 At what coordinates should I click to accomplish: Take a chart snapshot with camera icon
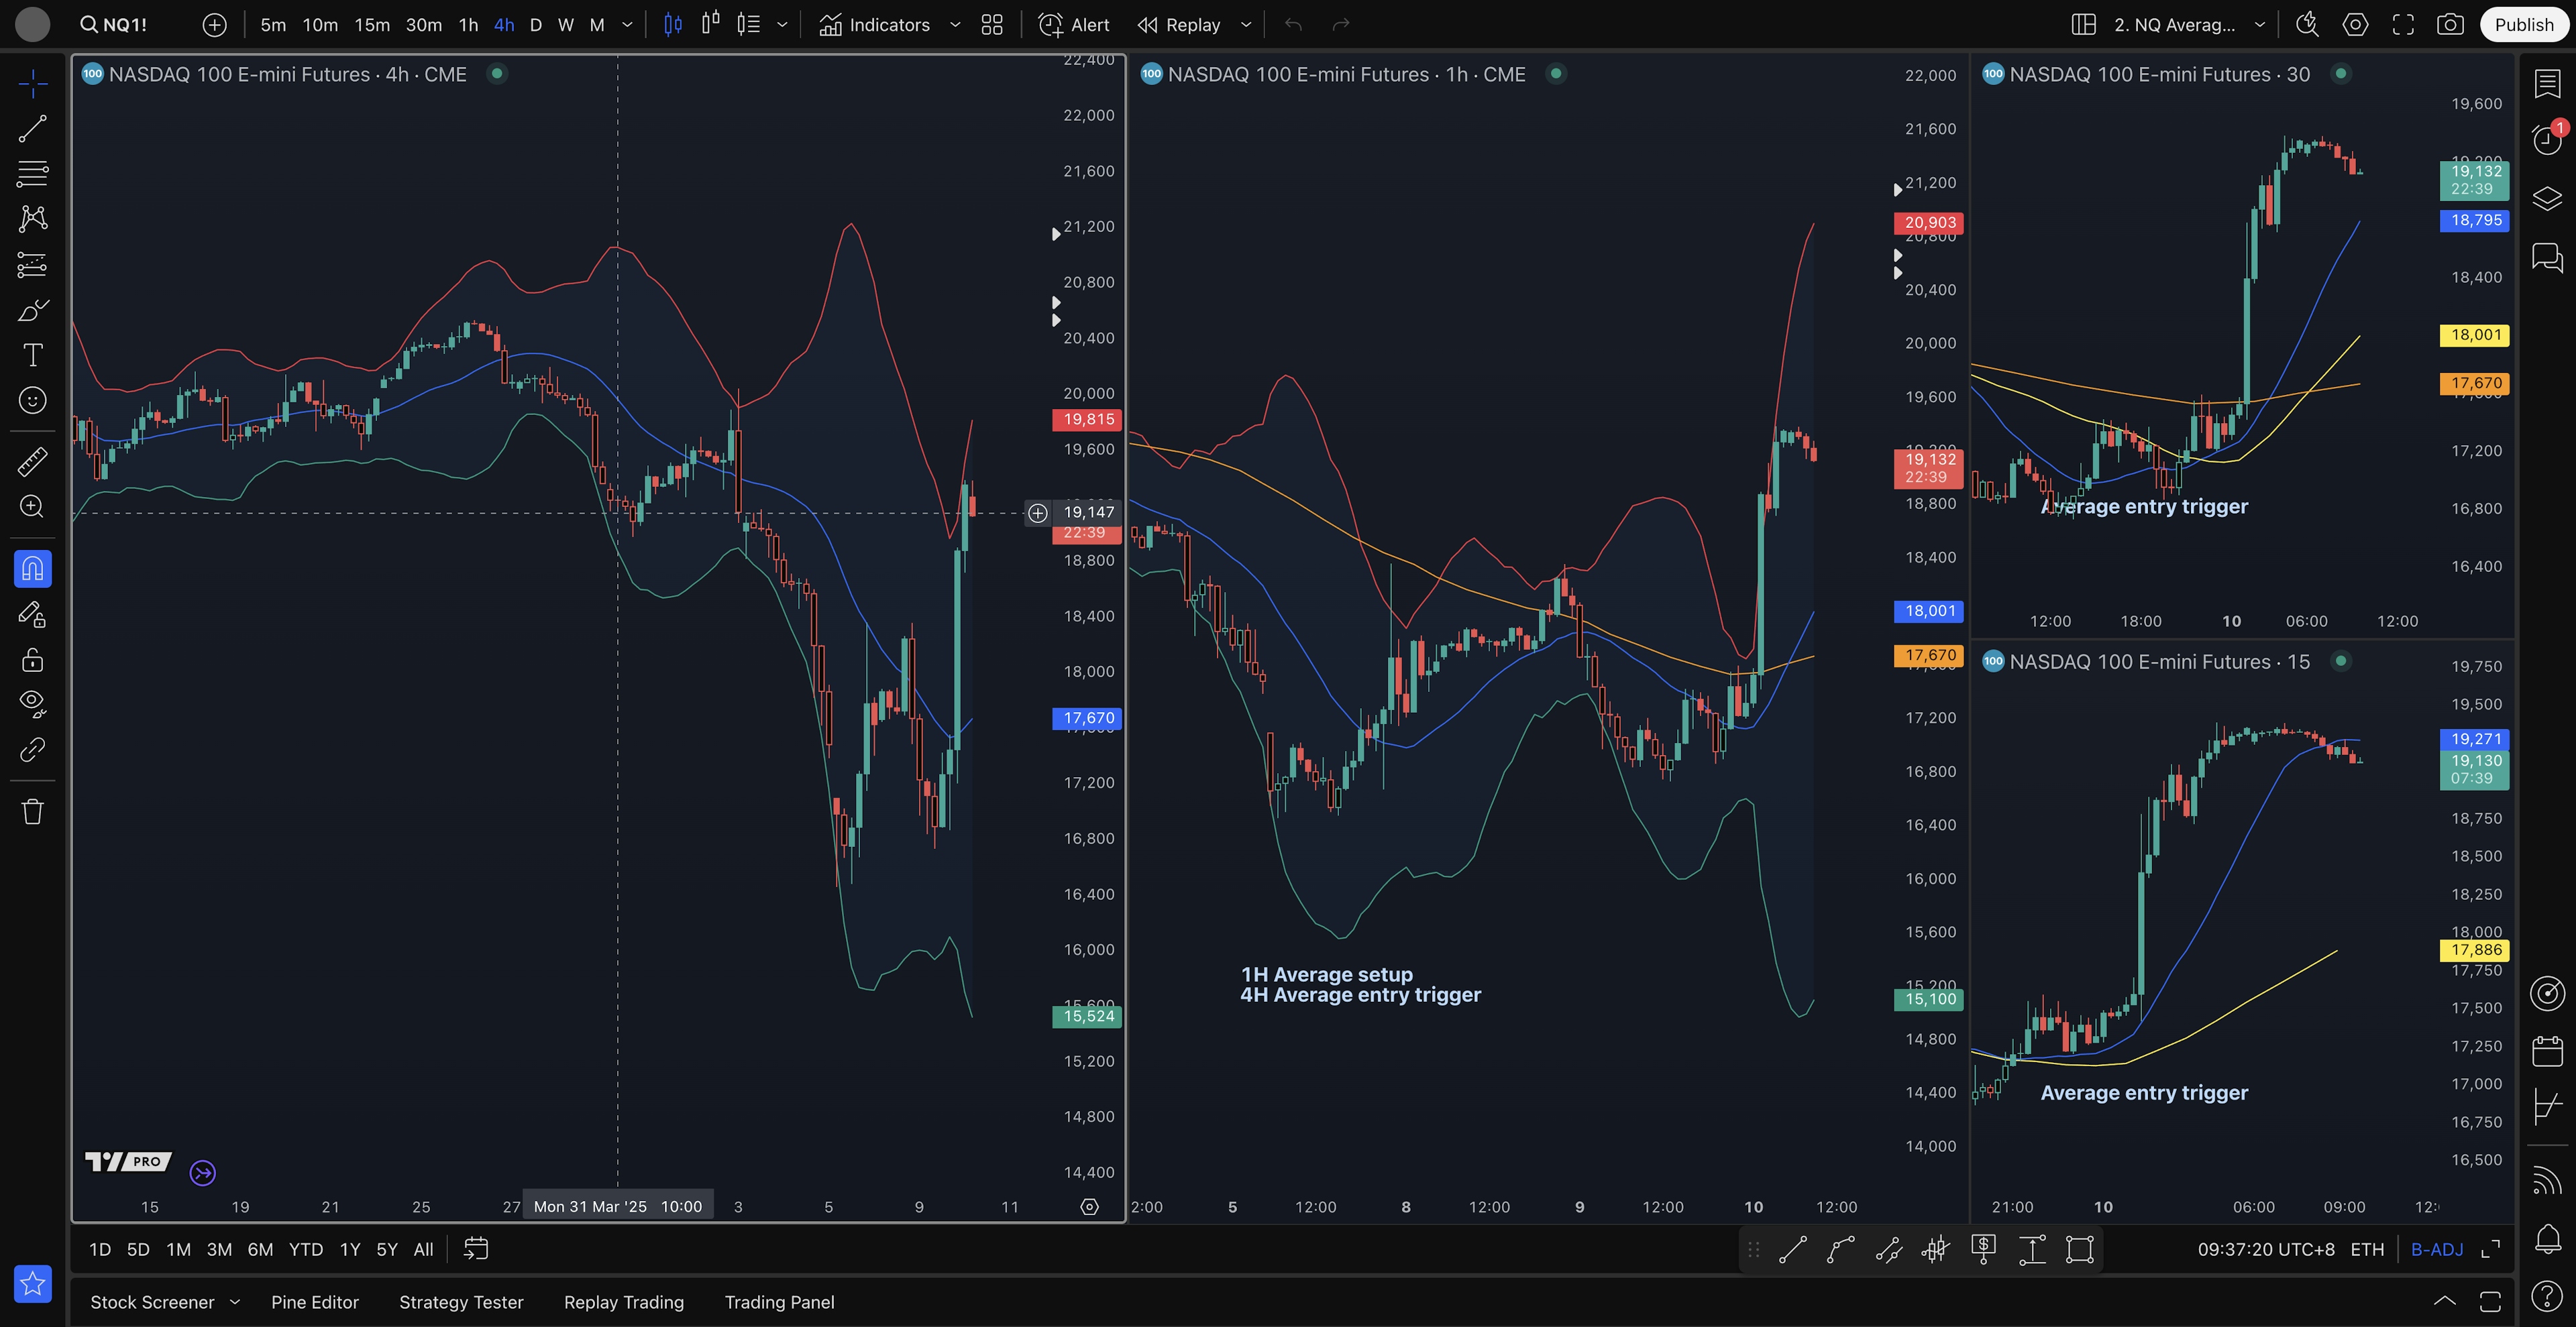[x=2449, y=24]
